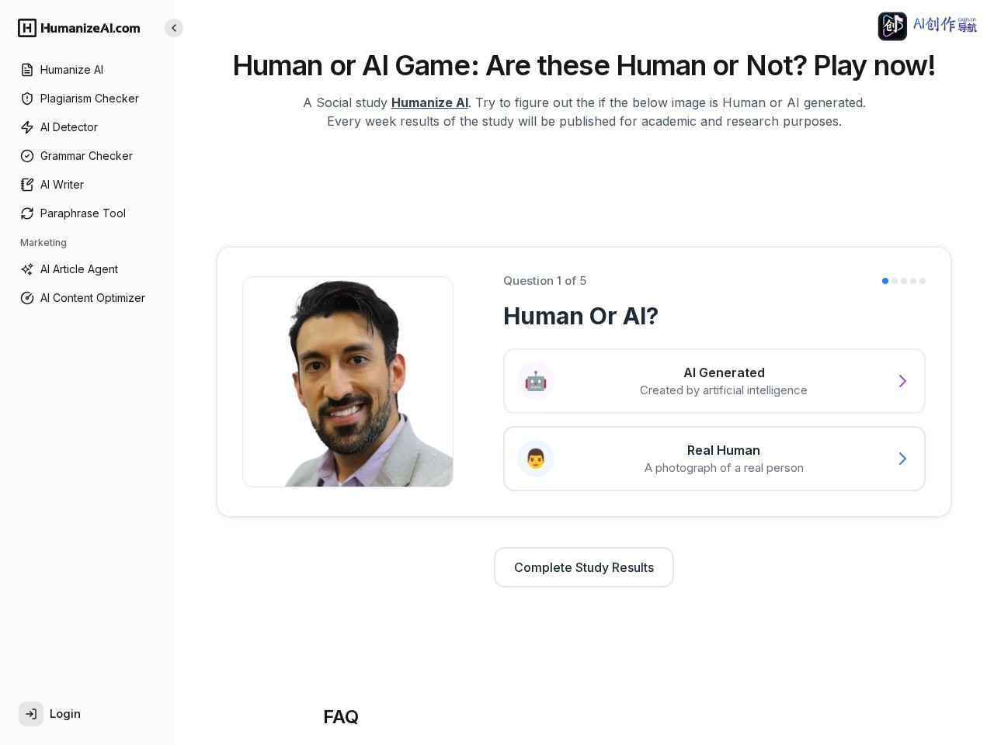This screenshot has width=994, height=745.
Task: Click the AI Detector lightning icon
Action: click(27, 127)
